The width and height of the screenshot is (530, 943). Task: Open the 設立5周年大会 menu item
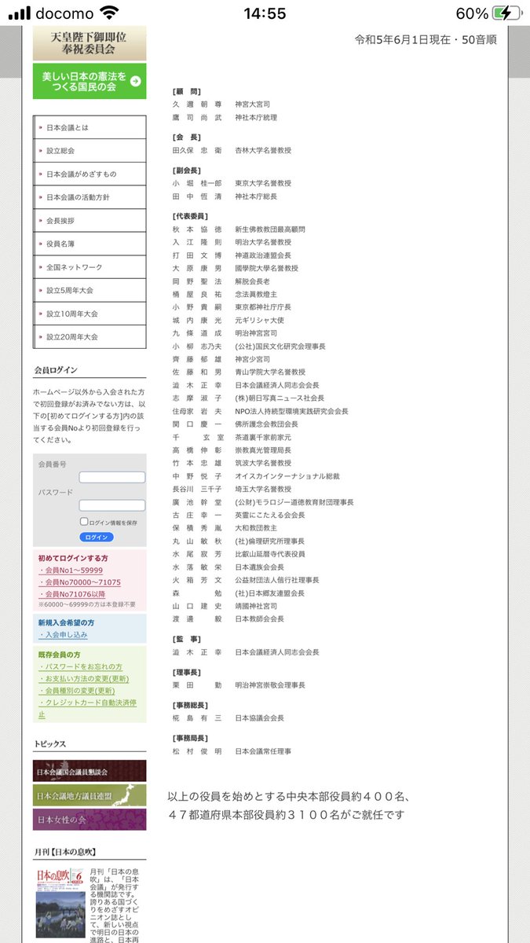click(90, 290)
